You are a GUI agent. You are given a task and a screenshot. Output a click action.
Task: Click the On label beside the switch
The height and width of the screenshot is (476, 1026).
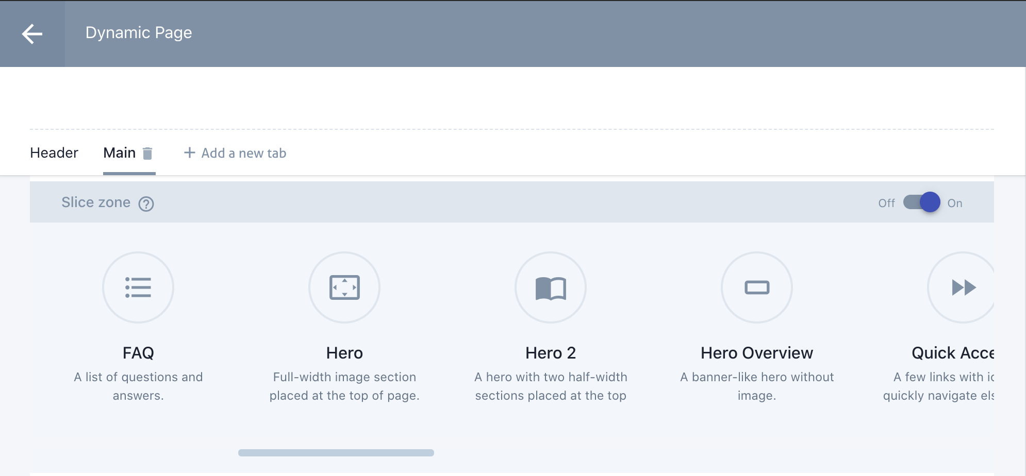955,203
